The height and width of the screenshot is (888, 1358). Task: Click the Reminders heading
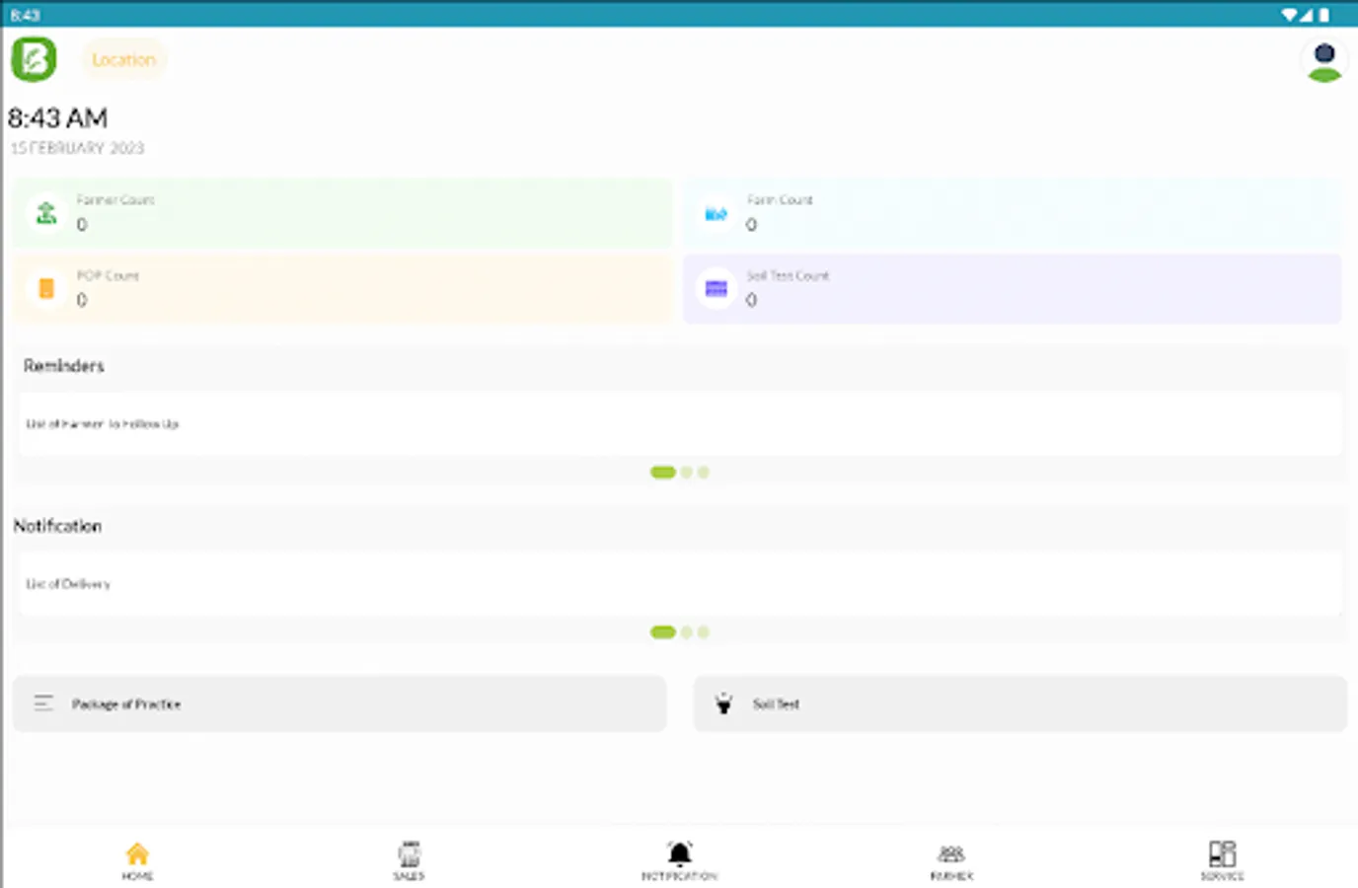pos(64,365)
